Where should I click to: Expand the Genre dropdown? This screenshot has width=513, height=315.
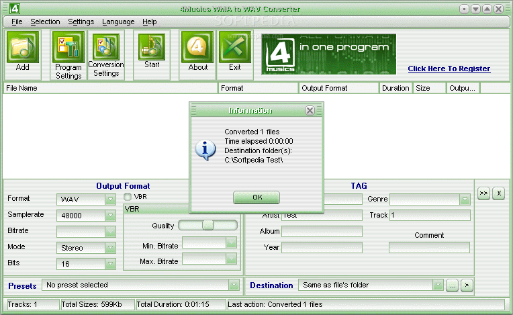[x=465, y=199]
